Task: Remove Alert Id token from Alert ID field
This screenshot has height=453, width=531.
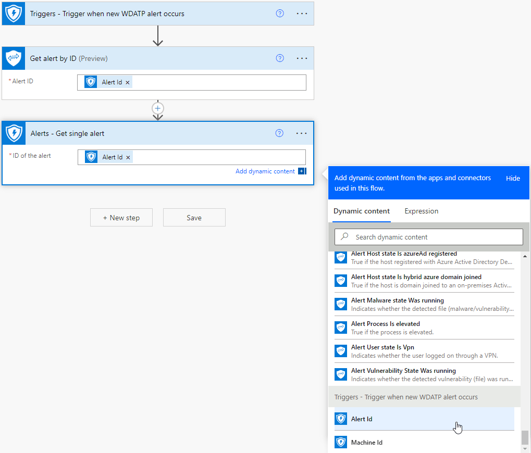Action: coord(128,83)
